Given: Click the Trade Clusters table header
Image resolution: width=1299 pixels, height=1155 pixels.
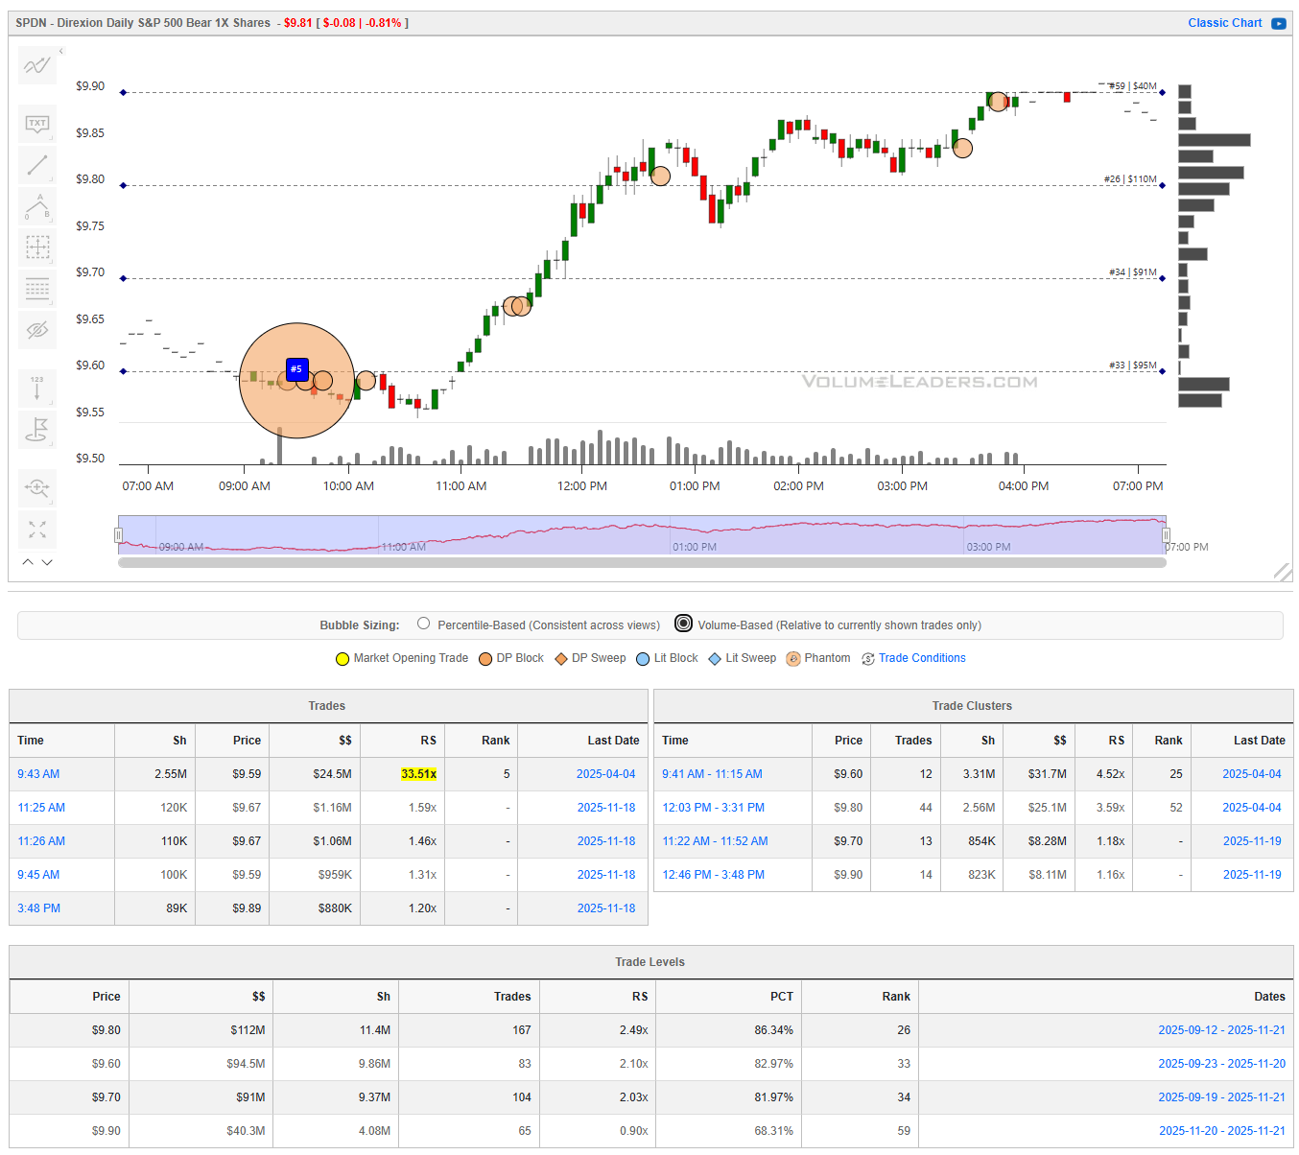Looking at the screenshot, I should [972, 706].
